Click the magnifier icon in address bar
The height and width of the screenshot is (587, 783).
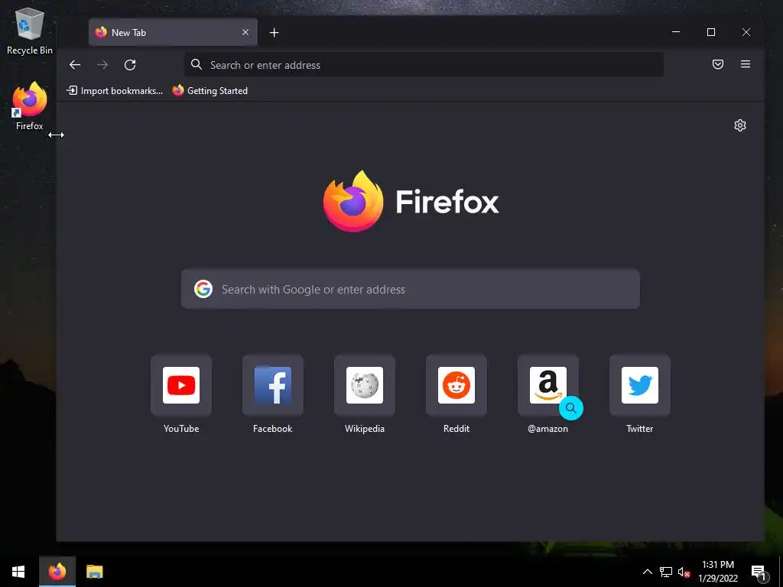[x=197, y=64]
